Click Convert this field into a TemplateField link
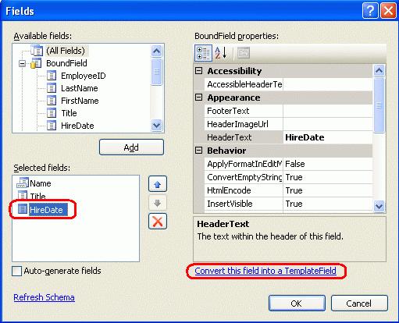This screenshot has height=323, width=399. point(265,271)
